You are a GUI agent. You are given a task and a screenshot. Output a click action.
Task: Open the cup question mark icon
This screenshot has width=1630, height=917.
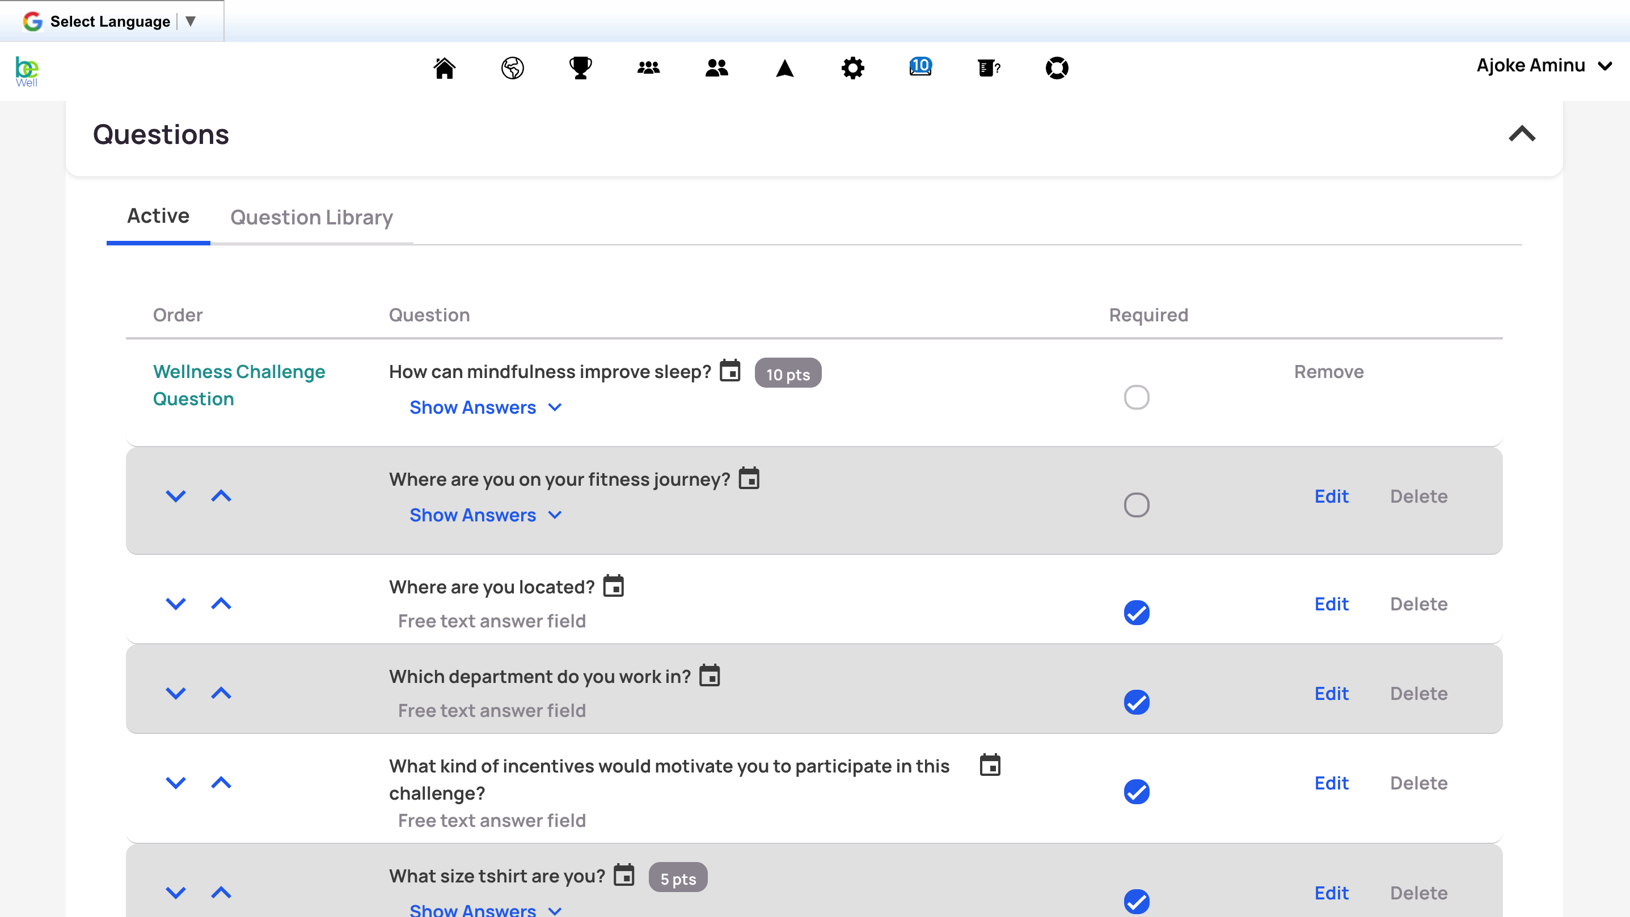(989, 67)
